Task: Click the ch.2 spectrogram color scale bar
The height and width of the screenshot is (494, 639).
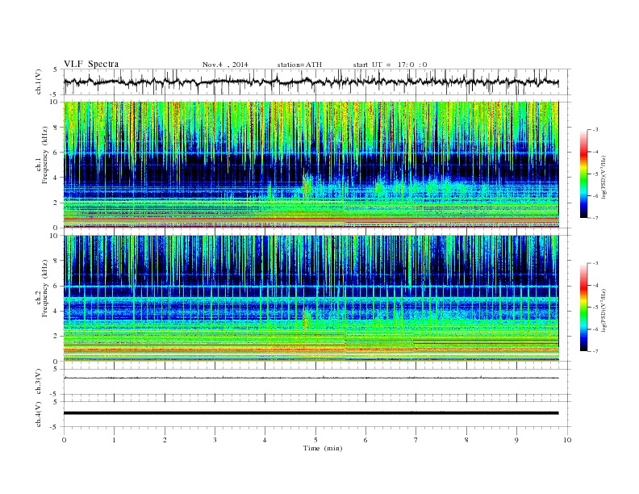Action: pyautogui.click(x=583, y=307)
